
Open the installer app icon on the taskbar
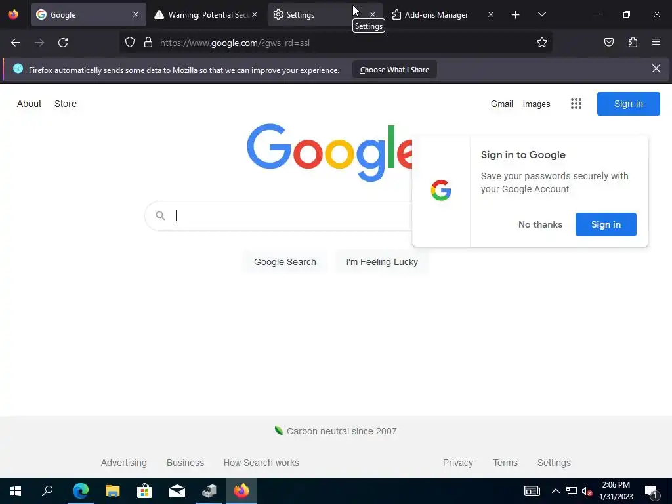[x=209, y=491]
